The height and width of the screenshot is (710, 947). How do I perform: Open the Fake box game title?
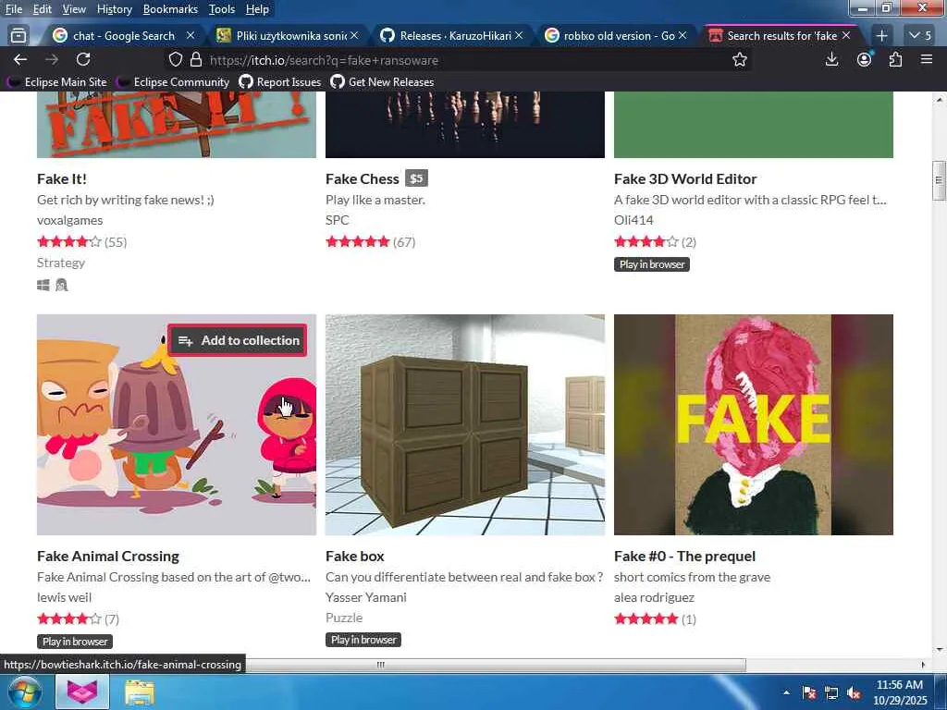tap(355, 556)
